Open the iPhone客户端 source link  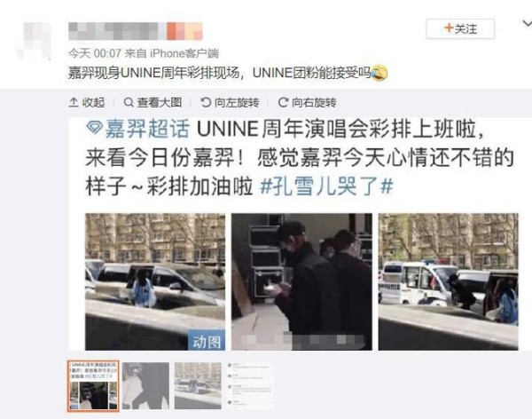coord(184,53)
